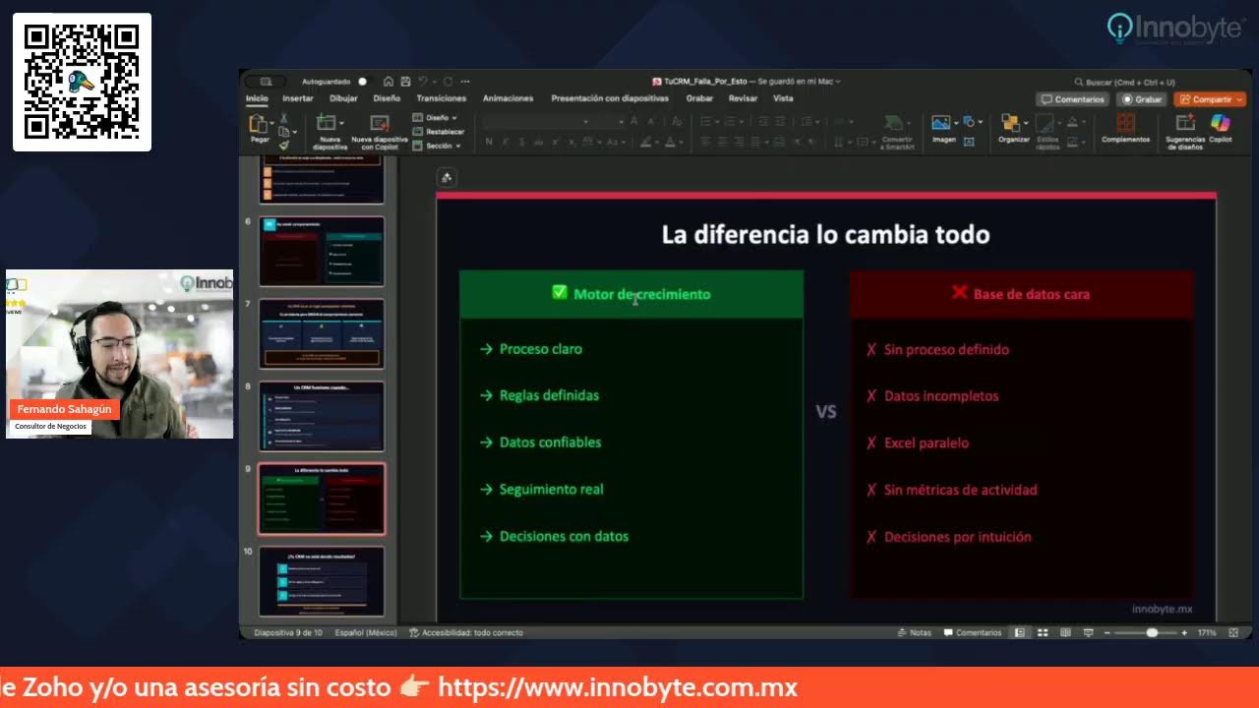Open the Vista ribbon tab

783,98
